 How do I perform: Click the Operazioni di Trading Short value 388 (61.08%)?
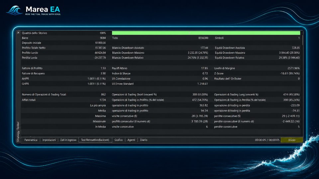[x=200, y=94]
